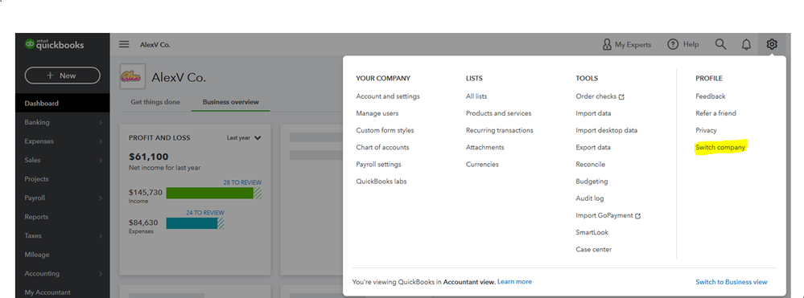The width and height of the screenshot is (804, 298).
Task: Open Custom form styles
Action: point(385,130)
